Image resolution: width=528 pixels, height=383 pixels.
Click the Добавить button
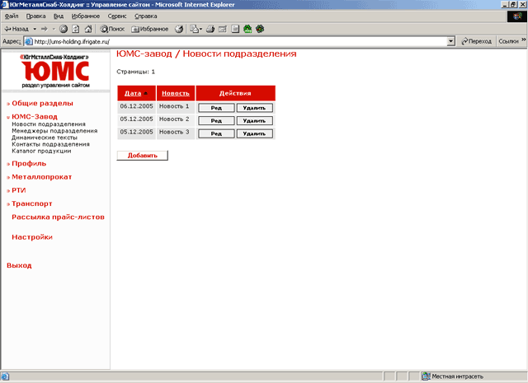tap(142, 156)
